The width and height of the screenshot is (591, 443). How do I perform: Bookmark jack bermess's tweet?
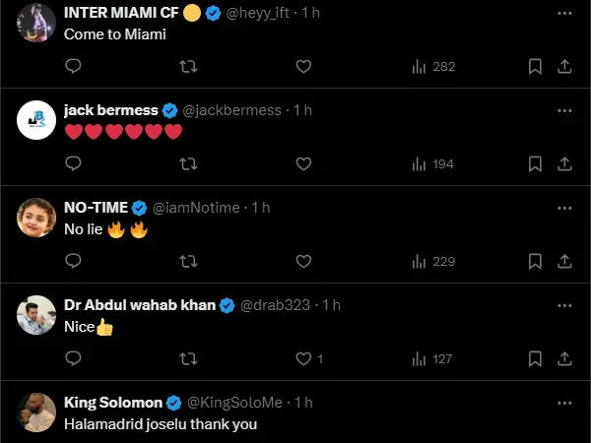534,163
